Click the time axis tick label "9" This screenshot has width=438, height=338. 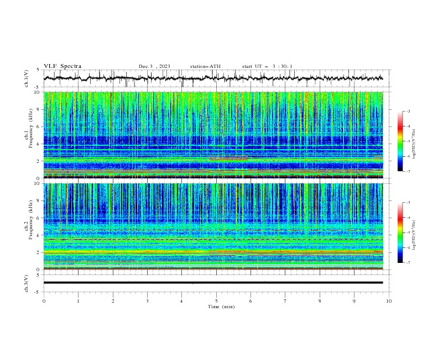[x=354, y=301]
